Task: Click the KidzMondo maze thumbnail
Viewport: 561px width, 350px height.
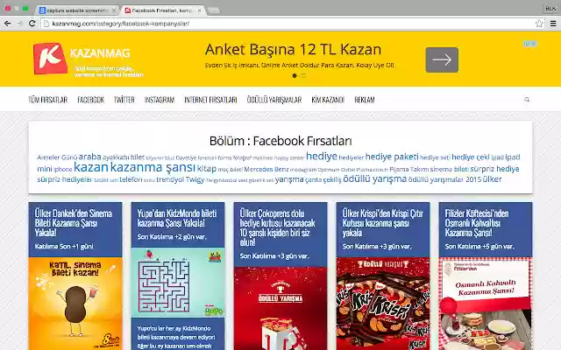Action: coord(178,282)
